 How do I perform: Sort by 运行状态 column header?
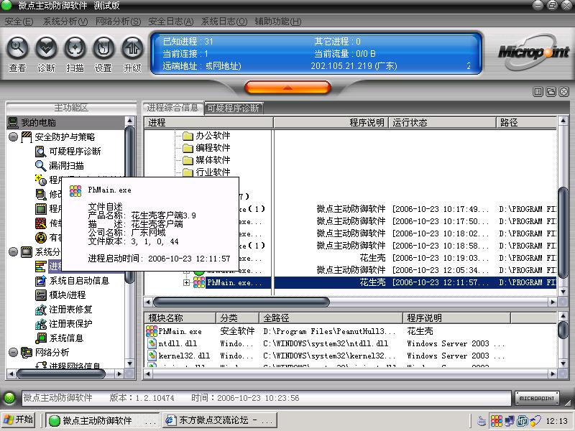(442, 122)
